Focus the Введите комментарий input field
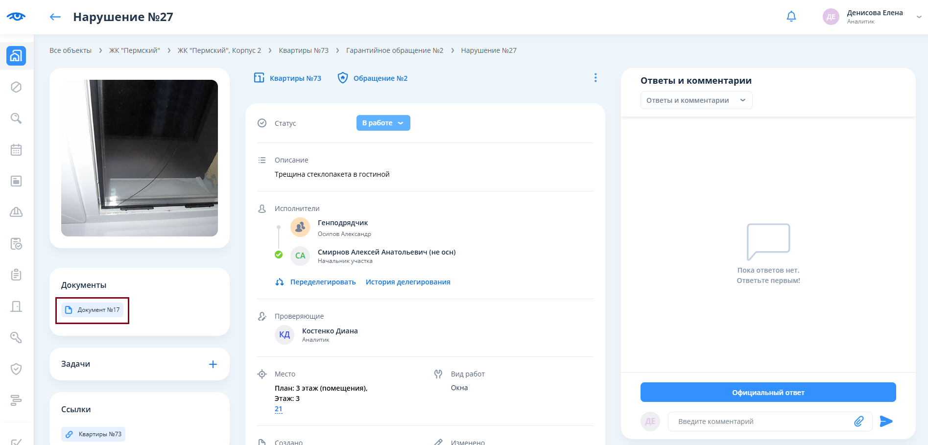This screenshot has height=445, width=928. click(762, 422)
